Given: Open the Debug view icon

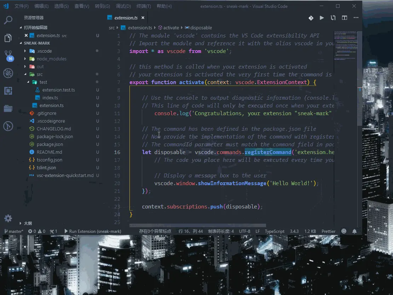Looking at the screenshot, I should pyautogui.click(x=8, y=73).
